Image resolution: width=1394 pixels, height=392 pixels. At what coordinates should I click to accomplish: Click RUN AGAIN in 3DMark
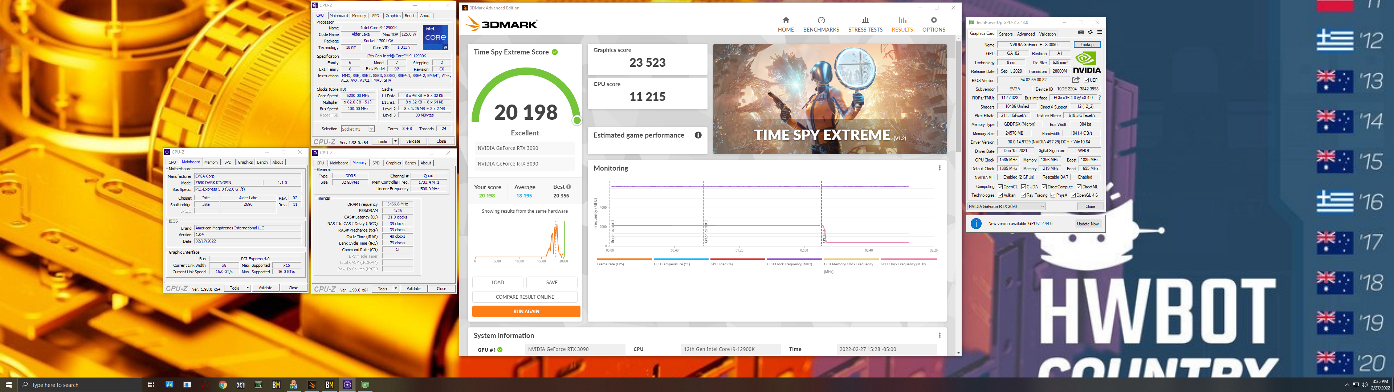tap(526, 311)
